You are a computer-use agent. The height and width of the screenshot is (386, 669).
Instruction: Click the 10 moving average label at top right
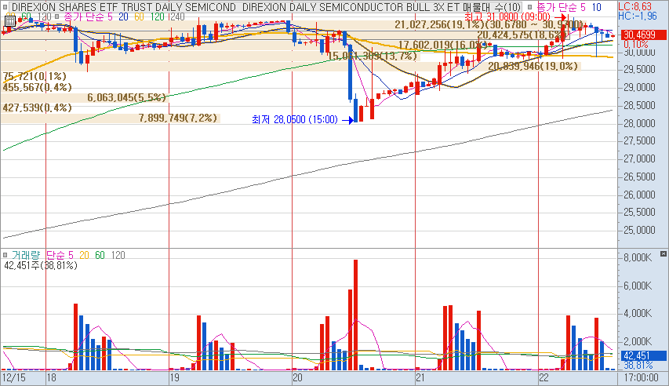[596, 7]
